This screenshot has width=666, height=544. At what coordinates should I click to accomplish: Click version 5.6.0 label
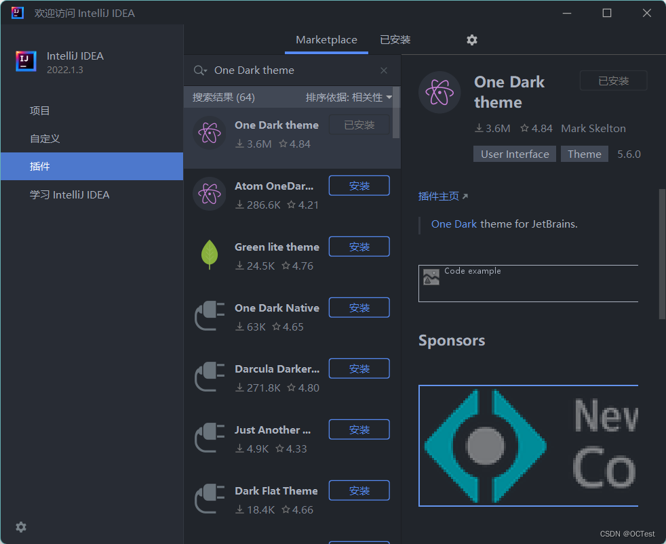pyautogui.click(x=629, y=154)
